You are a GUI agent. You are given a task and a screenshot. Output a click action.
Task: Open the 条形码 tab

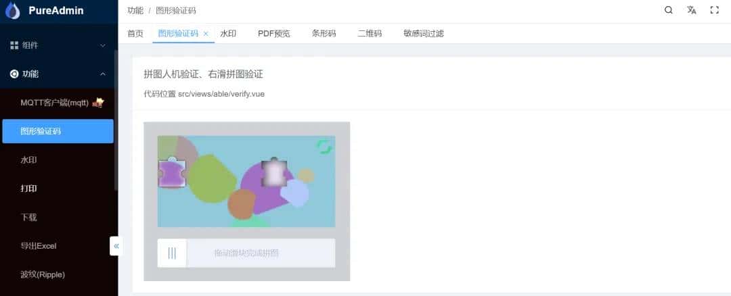(x=324, y=34)
